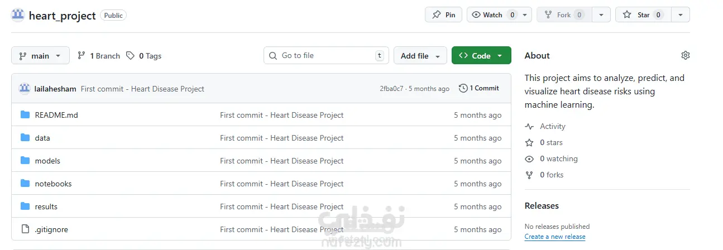The image size is (723, 250).
Task: Star the heart_project repository
Action: [643, 15]
